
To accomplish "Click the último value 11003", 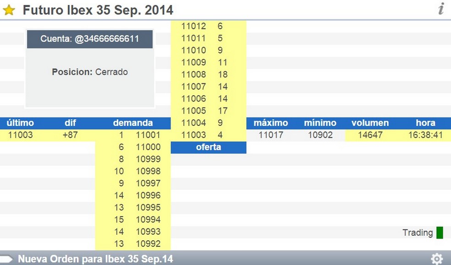I will [x=21, y=135].
